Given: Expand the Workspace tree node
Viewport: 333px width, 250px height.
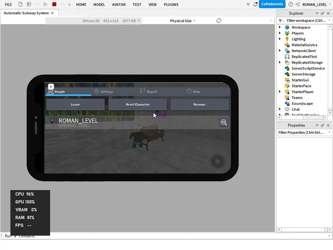Looking at the screenshot, I should (280, 27).
